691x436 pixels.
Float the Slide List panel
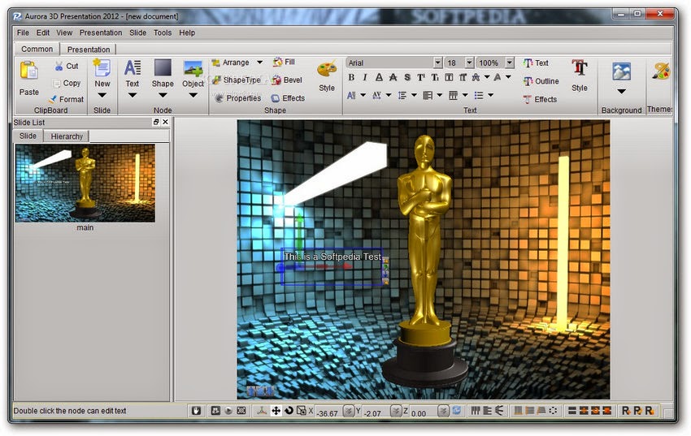click(x=156, y=122)
